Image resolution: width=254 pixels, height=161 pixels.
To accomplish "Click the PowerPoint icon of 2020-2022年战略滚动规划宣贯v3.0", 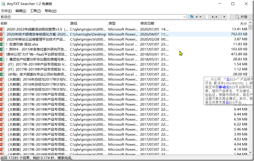I will 3,29.
